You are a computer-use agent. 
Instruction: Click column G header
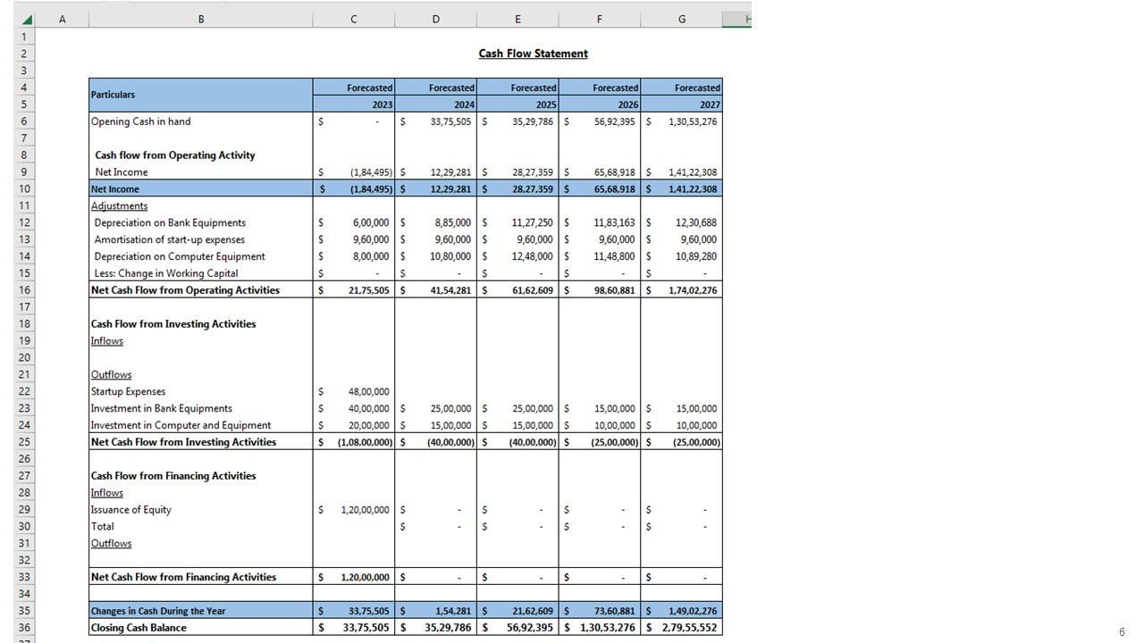pyautogui.click(x=681, y=20)
